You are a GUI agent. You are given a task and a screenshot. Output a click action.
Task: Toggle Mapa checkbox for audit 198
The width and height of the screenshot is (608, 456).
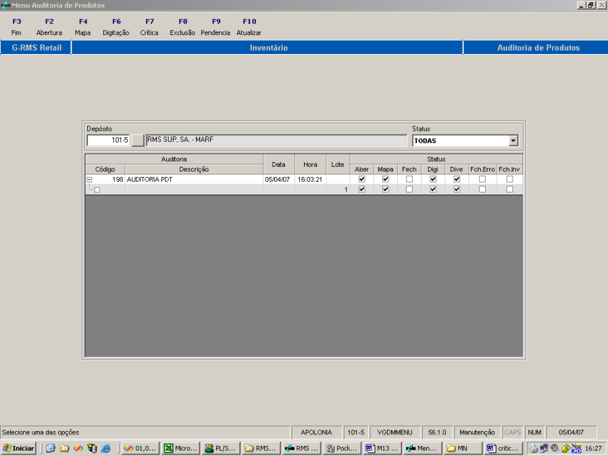(386, 179)
